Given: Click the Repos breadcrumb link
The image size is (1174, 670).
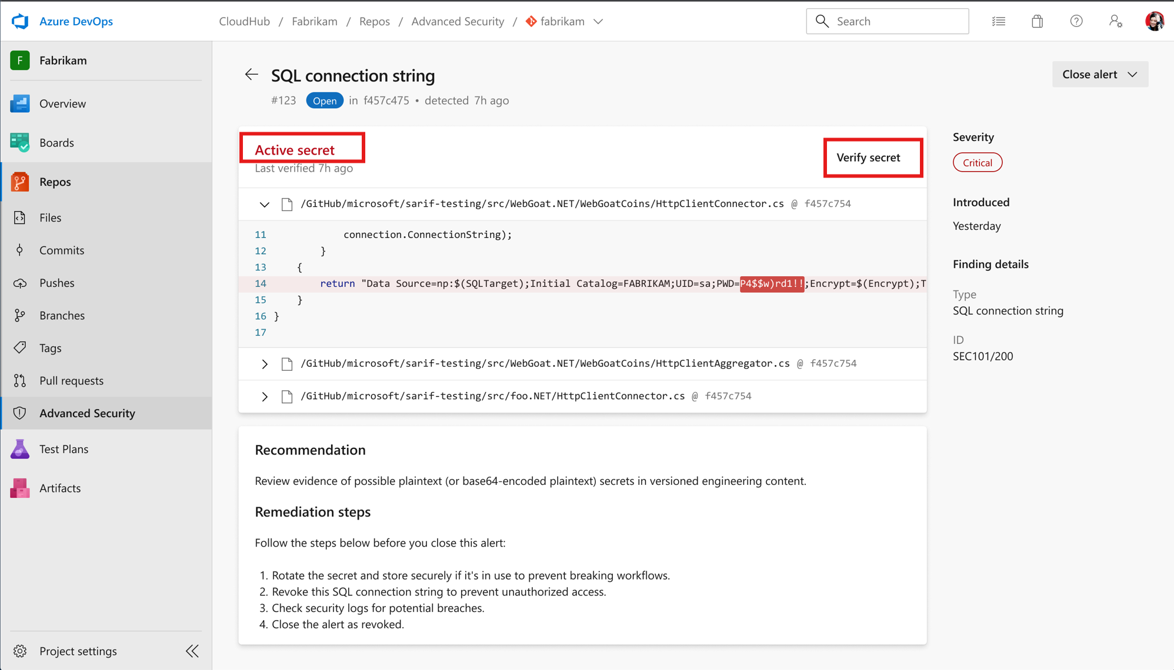Looking at the screenshot, I should (375, 21).
